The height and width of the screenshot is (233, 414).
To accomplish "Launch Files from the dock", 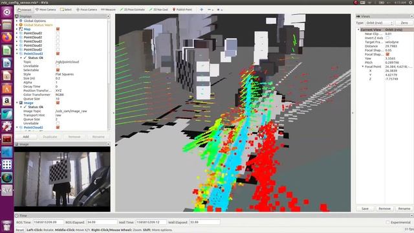I will [7, 25].
